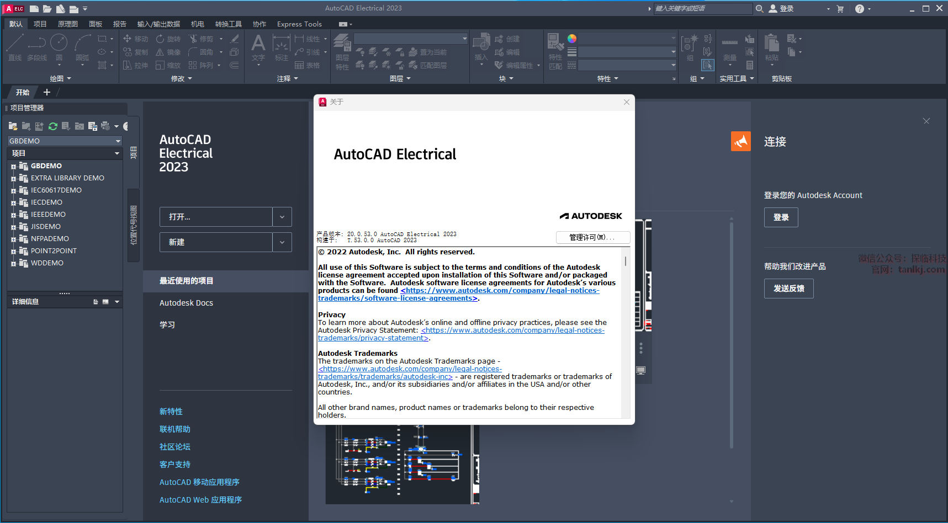Viewport: 948px width, 523px height.
Task: Open the GBDEMO project selection dropdown
Action: pyautogui.click(x=118, y=141)
